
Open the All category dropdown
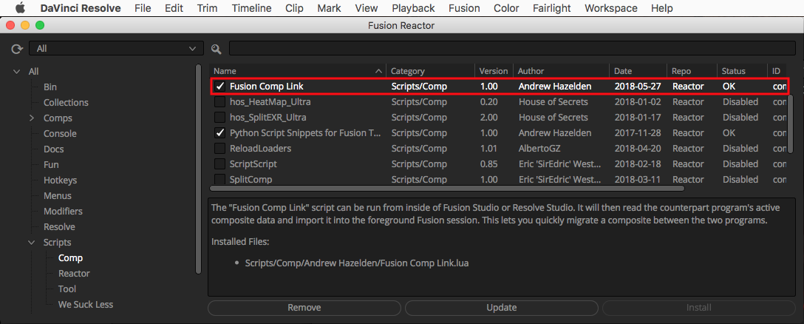point(117,49)
